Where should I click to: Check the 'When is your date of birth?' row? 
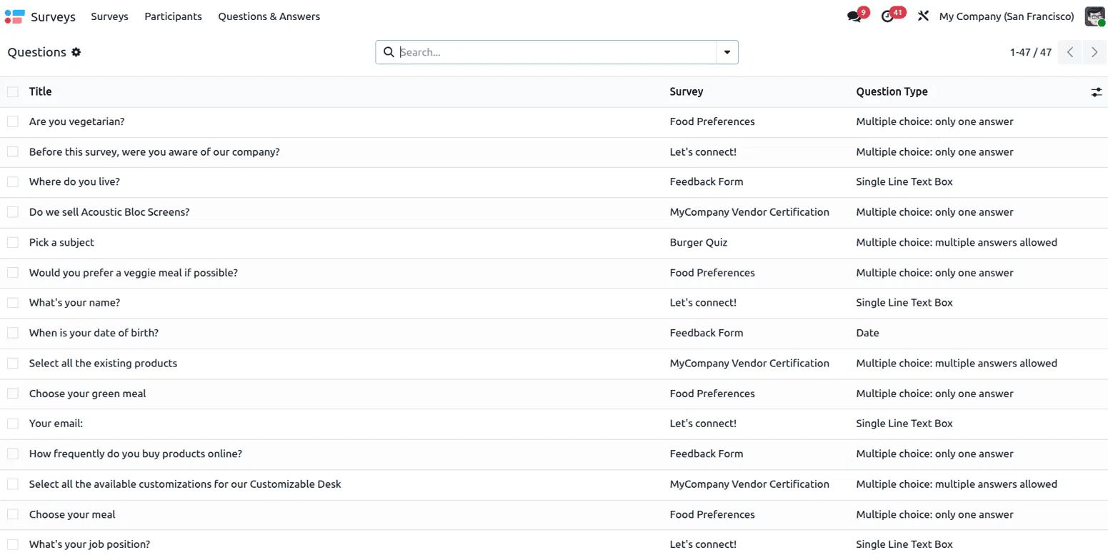click(13, 333)
